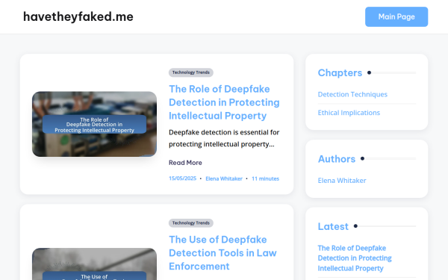Click the 11 minutes reading time
The height and width of the screenshot is (280, 448).
(x=265, y=178)
